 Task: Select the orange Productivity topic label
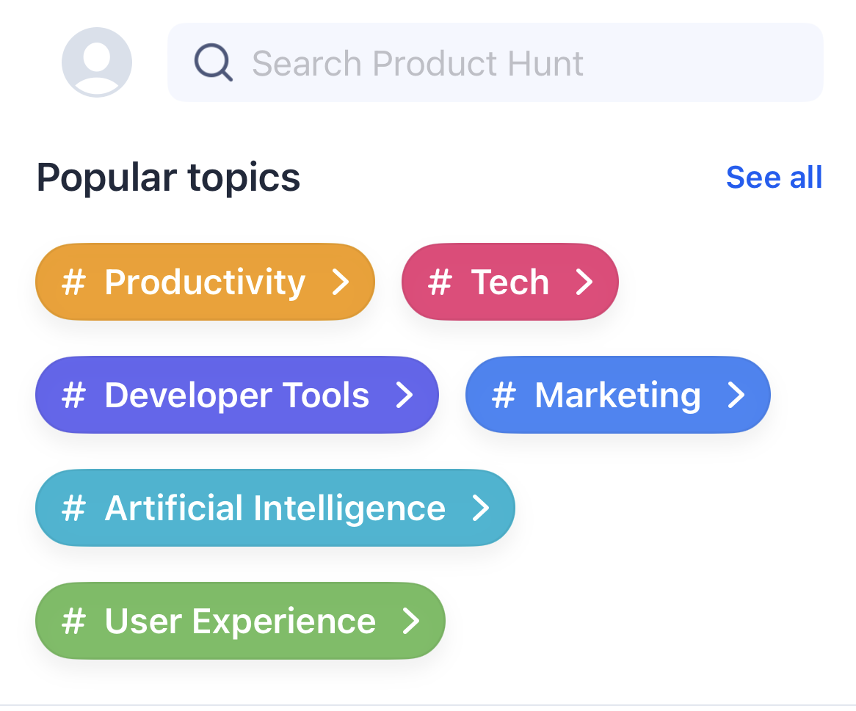pos(205,282)
